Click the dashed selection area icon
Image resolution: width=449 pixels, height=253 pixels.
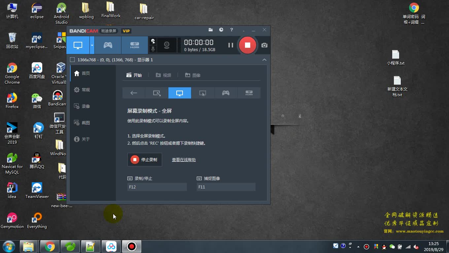pyautogui.click(x=72, y=60)
